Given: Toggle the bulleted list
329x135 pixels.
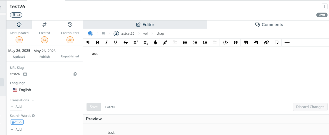Looking at the screenshot, I should [185, 42].
